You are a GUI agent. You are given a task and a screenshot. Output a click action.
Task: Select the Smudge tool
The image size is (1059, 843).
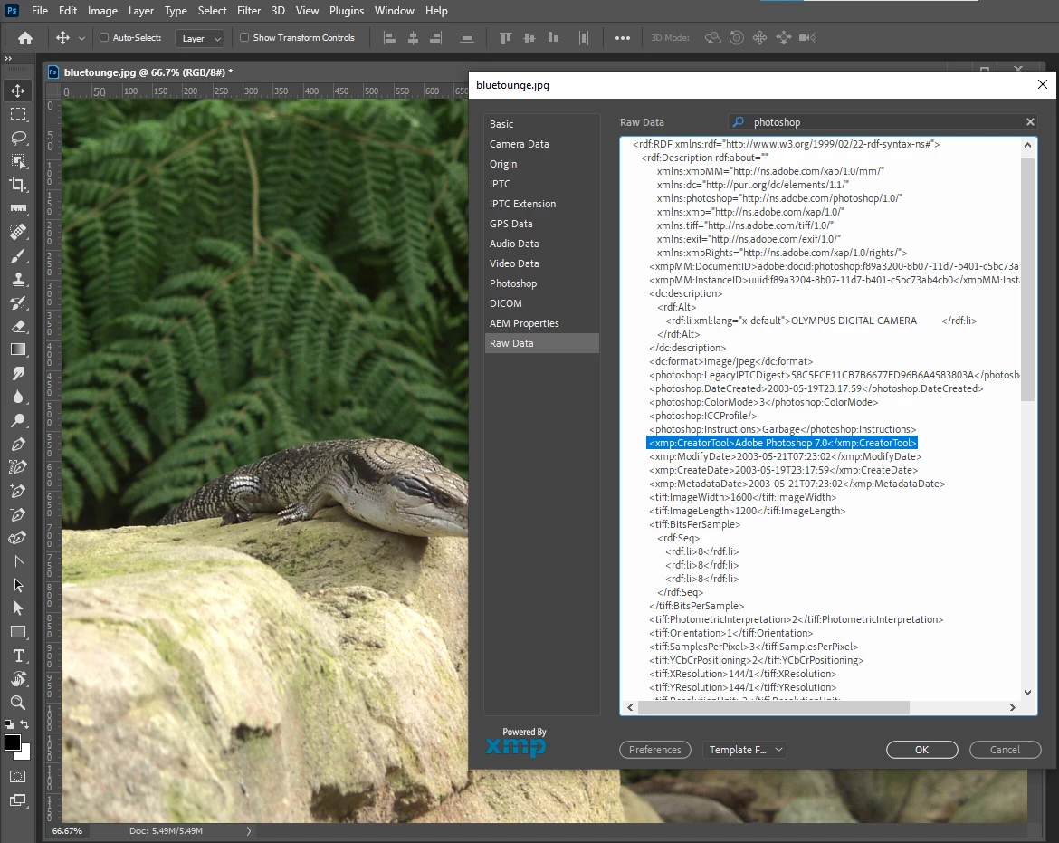point(18,373)
